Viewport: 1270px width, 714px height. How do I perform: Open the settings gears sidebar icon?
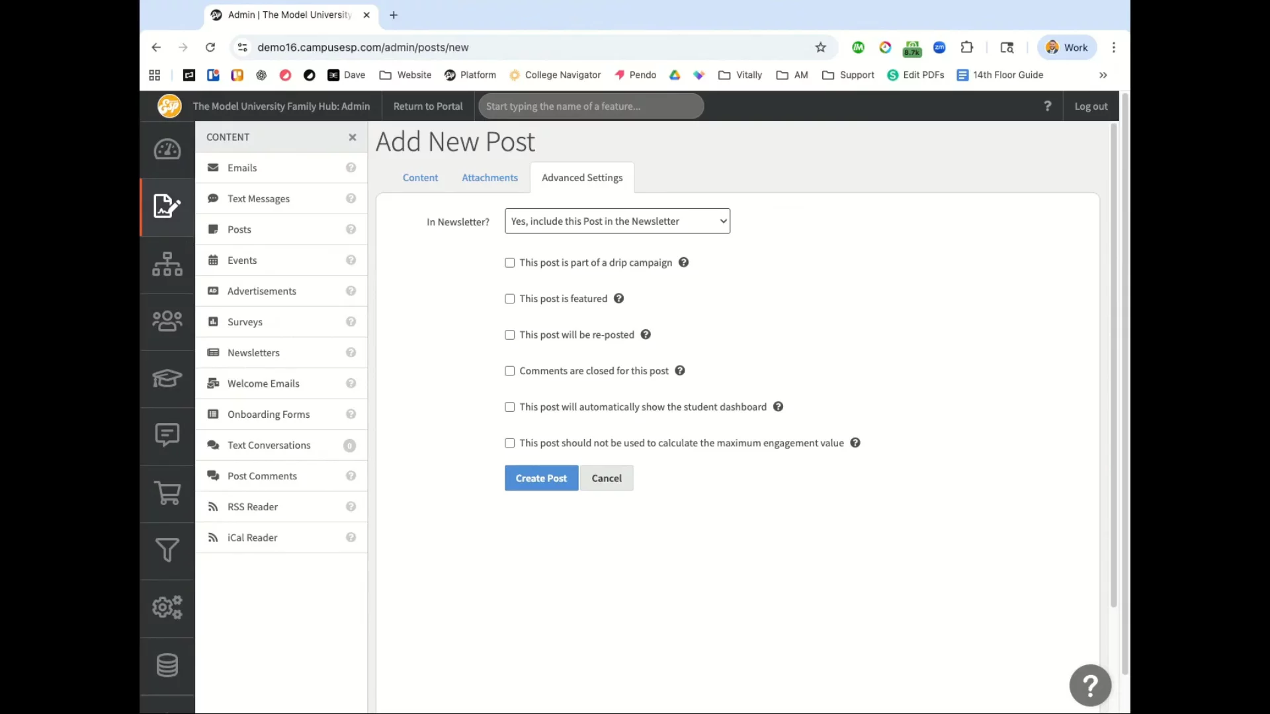[x=167, y=608]
